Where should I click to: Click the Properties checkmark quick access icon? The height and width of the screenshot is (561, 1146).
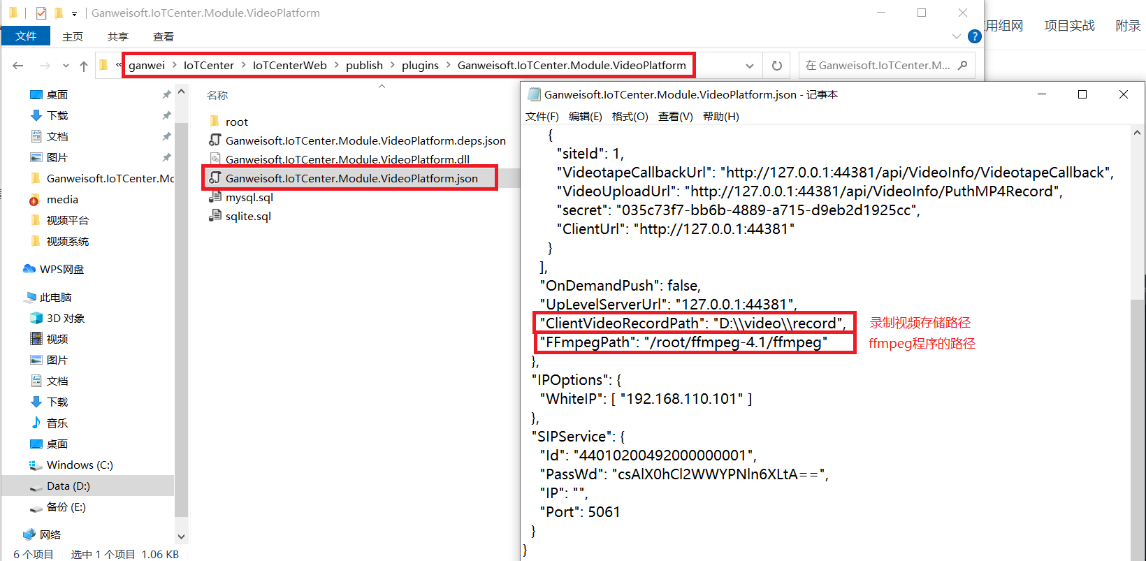(41, 13)
